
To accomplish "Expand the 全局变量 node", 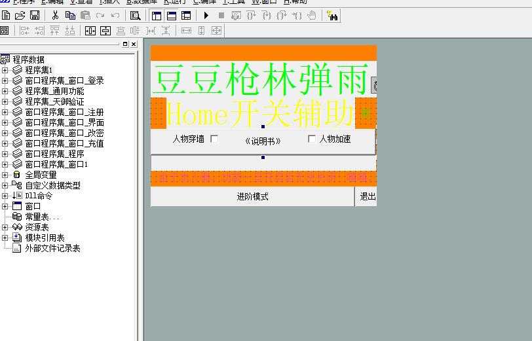I will pos(5,175).
